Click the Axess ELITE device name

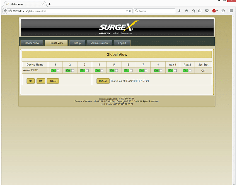[31, 70]
